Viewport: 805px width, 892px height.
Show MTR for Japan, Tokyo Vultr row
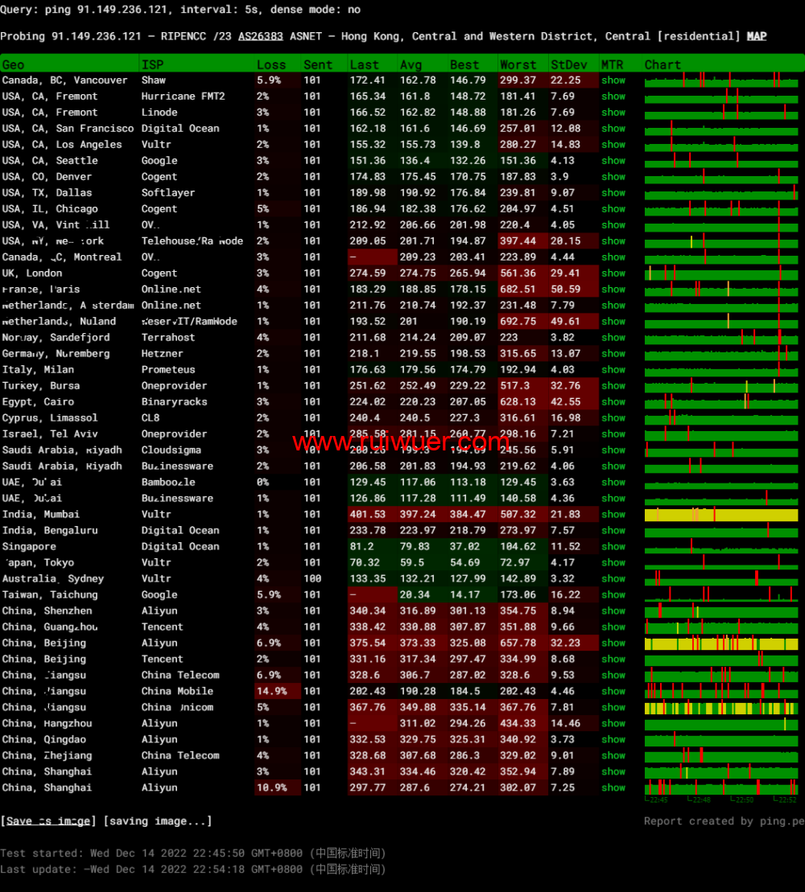pos(613,563)
